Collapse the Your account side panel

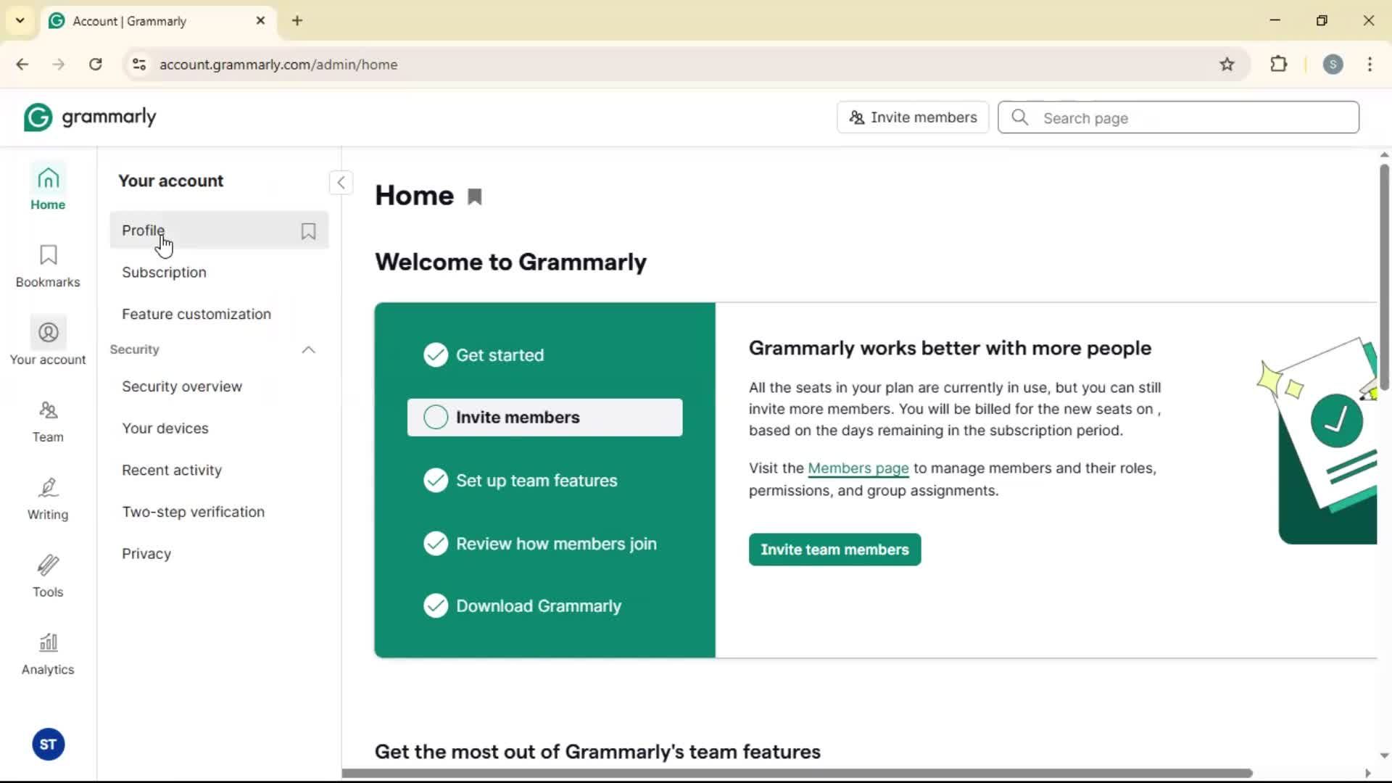tap(341, 183)
